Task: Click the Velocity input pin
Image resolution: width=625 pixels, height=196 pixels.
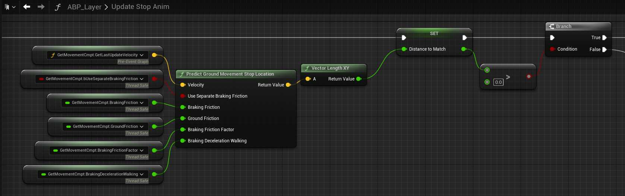Action: pos(183,85)
